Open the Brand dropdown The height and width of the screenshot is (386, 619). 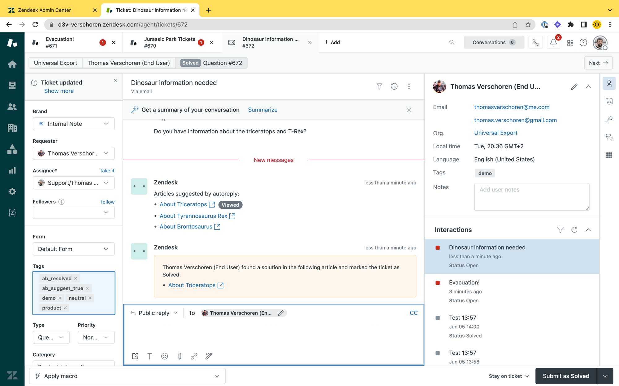[73, 124]
